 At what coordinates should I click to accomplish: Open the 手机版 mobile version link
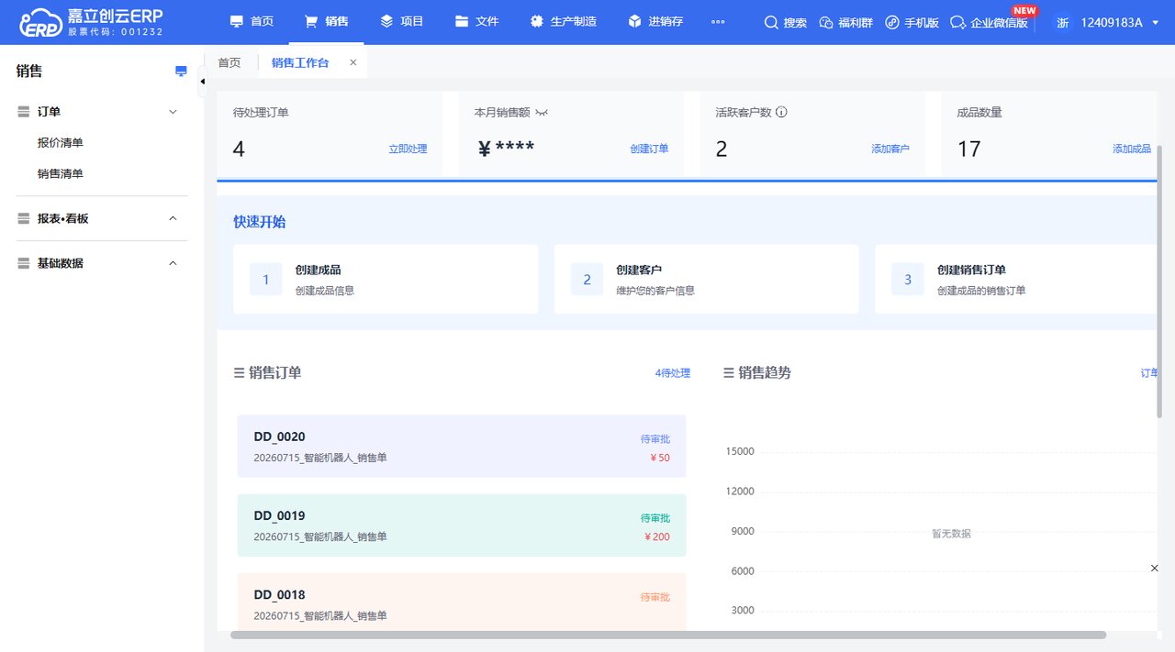click(x=912, y=22)
